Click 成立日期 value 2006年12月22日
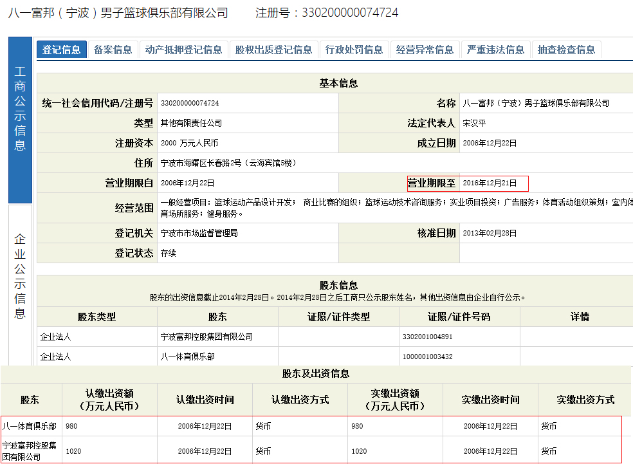Viewport: 633px width, 464px height. tap(490, 143)
